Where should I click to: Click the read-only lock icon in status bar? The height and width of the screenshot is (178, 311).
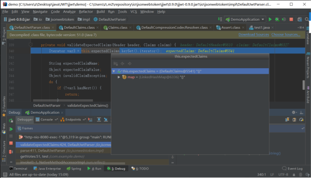click(294, 174)
